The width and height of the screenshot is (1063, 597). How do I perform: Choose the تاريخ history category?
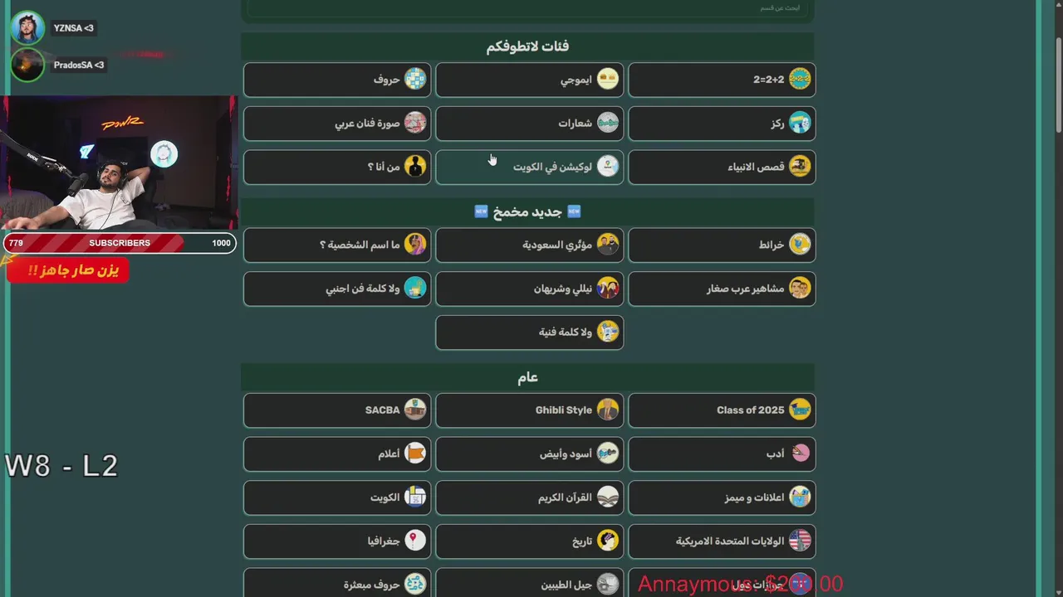pyautogui.click(x=529, y=541)
